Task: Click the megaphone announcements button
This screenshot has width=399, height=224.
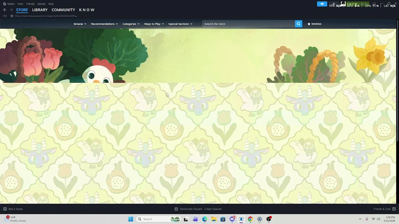Action: (x=322, y=4)
